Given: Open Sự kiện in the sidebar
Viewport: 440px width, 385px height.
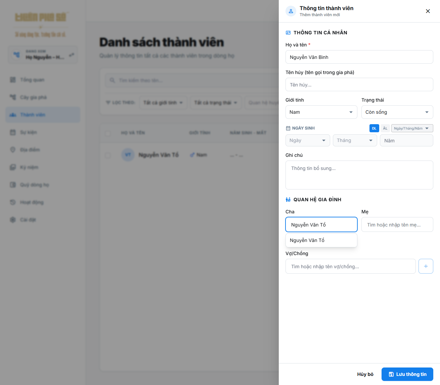Looking at the screenshot, I should pos(43,132).
